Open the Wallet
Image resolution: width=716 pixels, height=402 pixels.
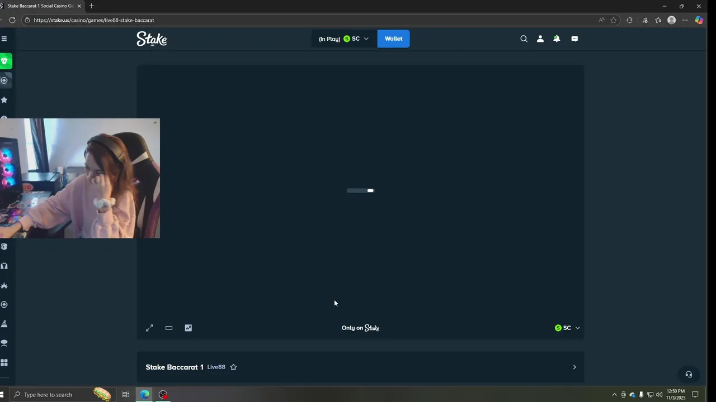coord(393,39)
